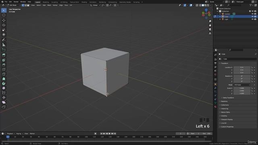Select the Loop Cut tool
This screenshot has height=145, width=258.
click(4, 69)
